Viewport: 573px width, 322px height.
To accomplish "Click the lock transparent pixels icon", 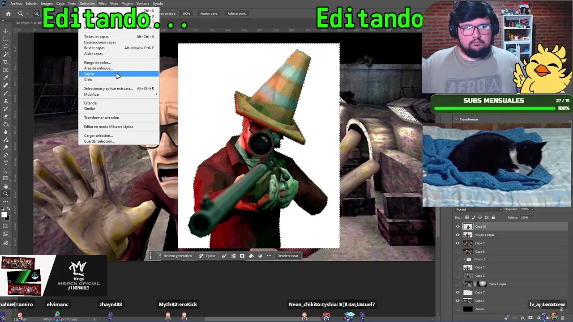I will (467, 218).
